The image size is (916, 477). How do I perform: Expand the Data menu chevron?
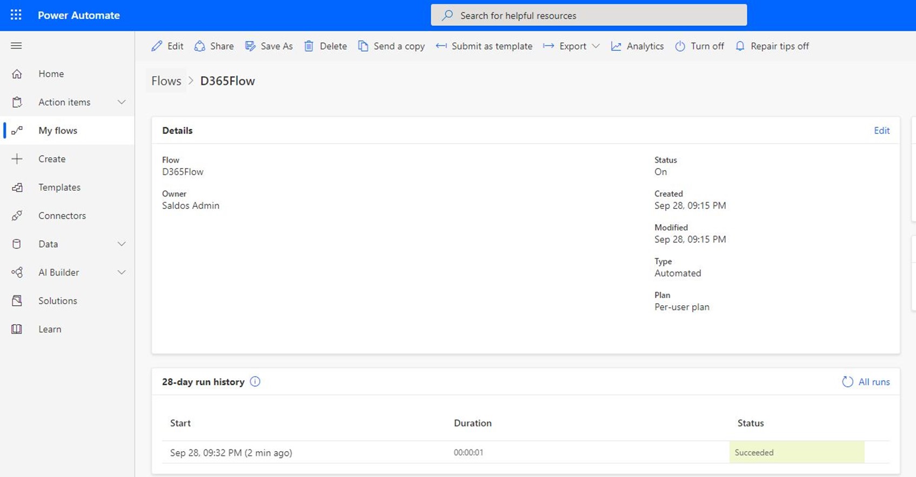122,244
